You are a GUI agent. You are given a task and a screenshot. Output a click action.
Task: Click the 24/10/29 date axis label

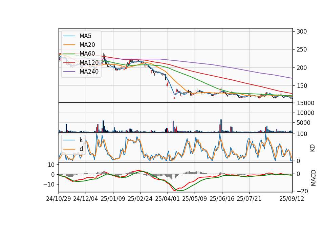click(x=59, y=199)
